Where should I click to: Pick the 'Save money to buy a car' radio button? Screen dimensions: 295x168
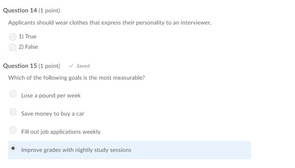tap(13, 112)
